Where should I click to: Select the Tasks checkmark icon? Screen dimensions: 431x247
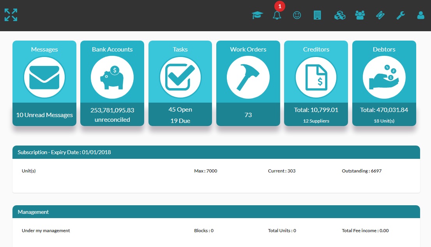(x=180, y=77)
